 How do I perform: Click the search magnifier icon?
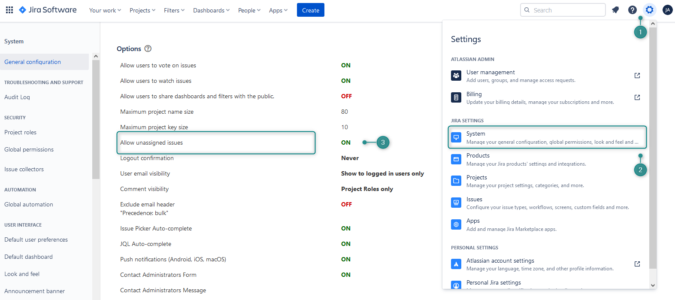[x=527, y=10]
